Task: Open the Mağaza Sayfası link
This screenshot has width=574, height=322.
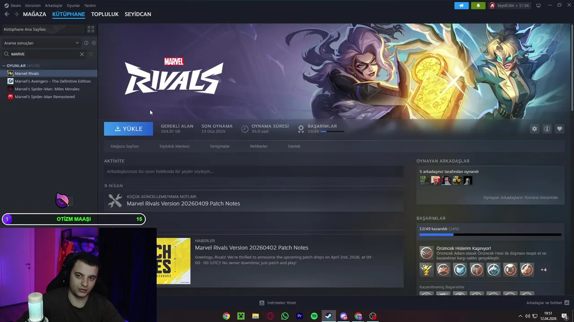Action: 125,146
